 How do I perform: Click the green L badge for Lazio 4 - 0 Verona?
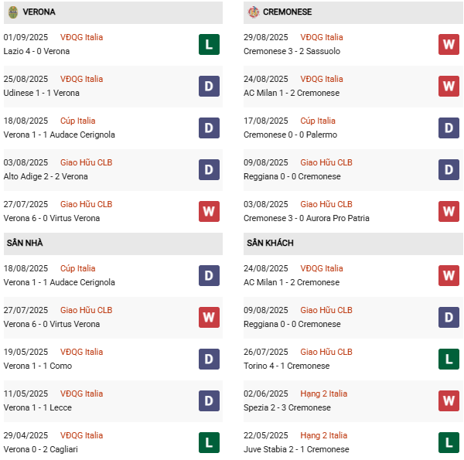tap(209, 44)
